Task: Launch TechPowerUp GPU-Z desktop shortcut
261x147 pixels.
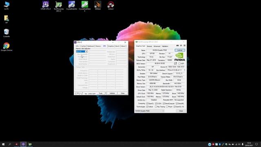Action: pyautogui.click(x=59, y=7)
